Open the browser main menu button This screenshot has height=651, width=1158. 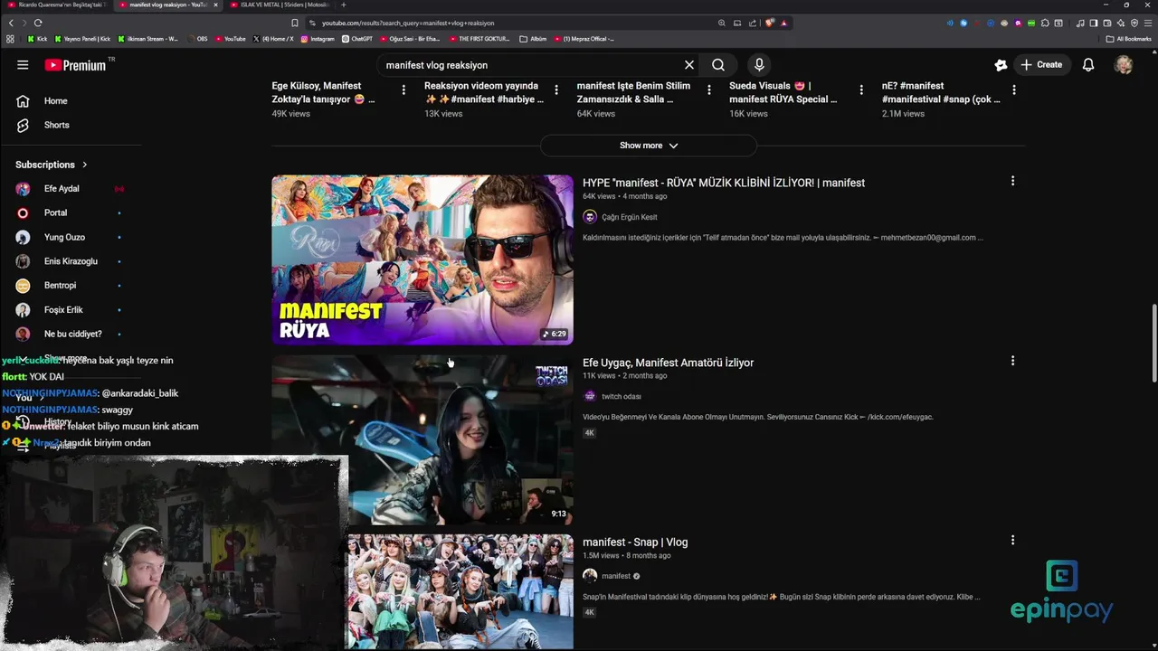click(1148, 23)
